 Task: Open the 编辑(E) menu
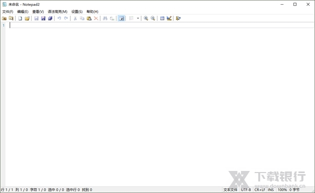click(x=23, y=12)
